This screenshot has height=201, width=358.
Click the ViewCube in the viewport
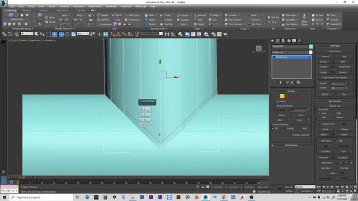tap(258, 49)
